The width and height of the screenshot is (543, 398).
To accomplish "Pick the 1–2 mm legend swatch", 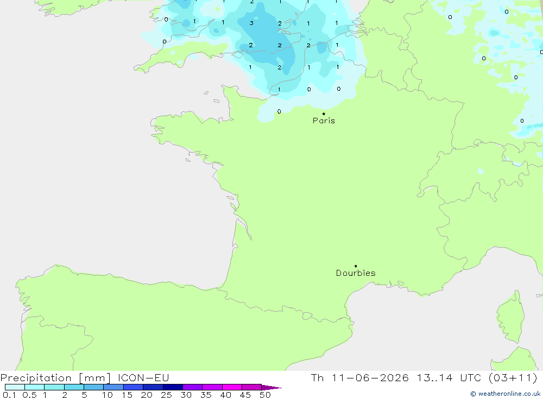I will point(54,387).
